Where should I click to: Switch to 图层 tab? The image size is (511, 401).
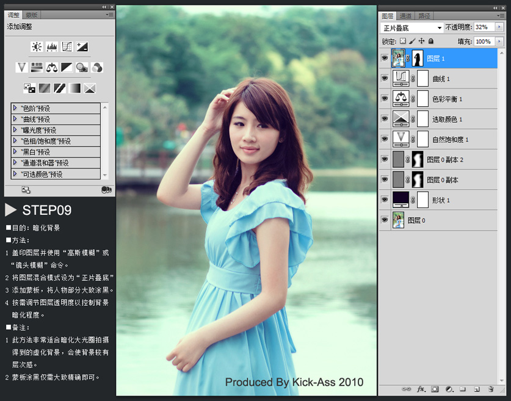[388, 16]
